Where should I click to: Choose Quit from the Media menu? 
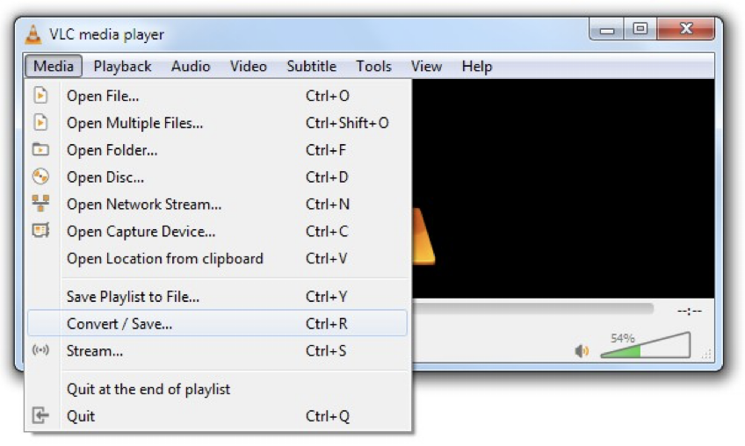point(217,415)
